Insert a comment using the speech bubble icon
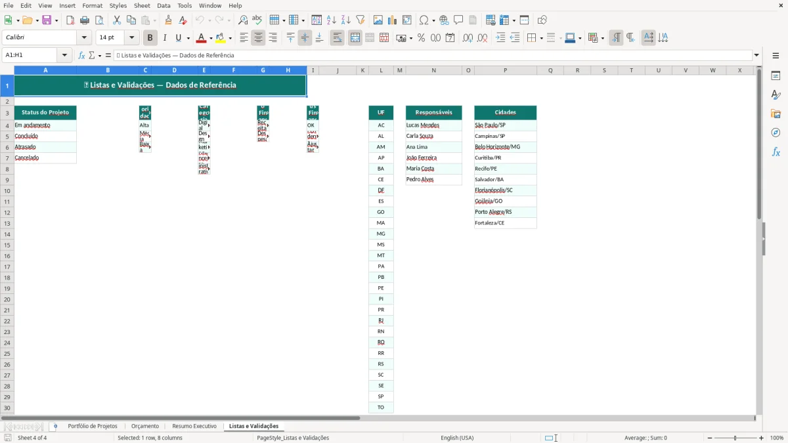Screen dimensions: 788x443 tap(459, 20)
